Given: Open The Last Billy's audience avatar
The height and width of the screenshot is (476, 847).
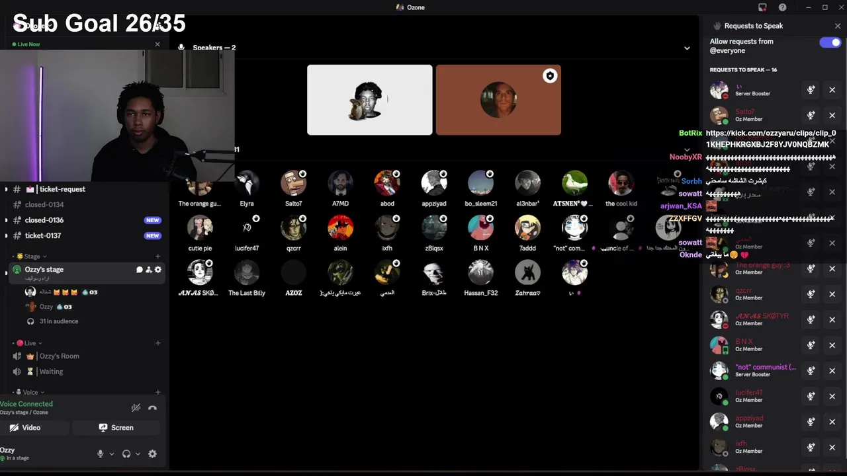Looking at the screenshot, I should click(247, 272).
